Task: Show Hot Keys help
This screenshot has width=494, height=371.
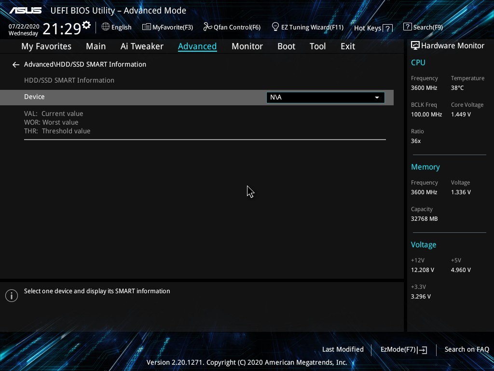Action: coord(373,28)
